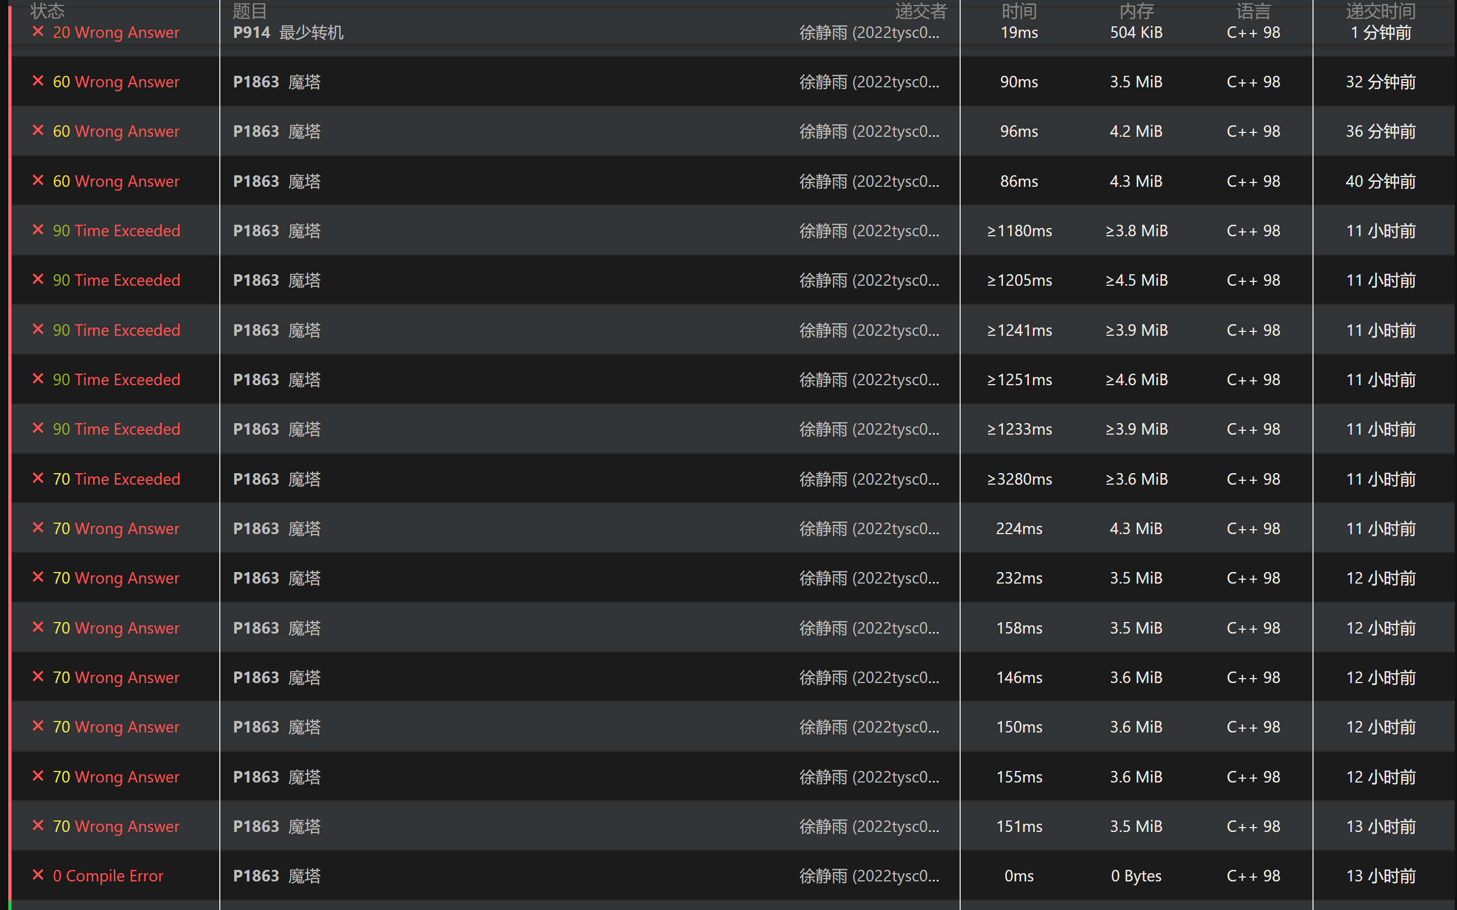The image size is (1457, 910).
Task: Click the red X icon in the 40 分钟前 row
Action: (x=38, y=181)
